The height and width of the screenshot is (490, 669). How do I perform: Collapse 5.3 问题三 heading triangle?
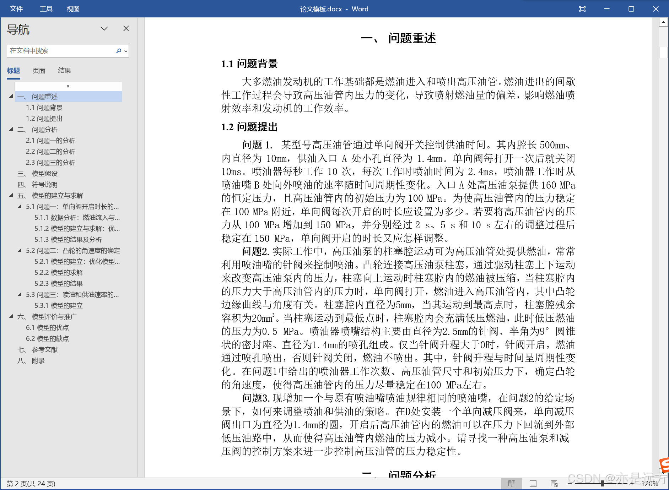coord(20,294)
